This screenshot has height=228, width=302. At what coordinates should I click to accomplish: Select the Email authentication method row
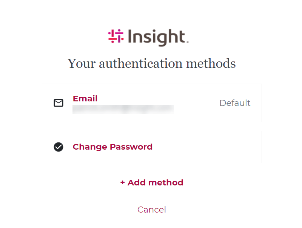point(152,103)
